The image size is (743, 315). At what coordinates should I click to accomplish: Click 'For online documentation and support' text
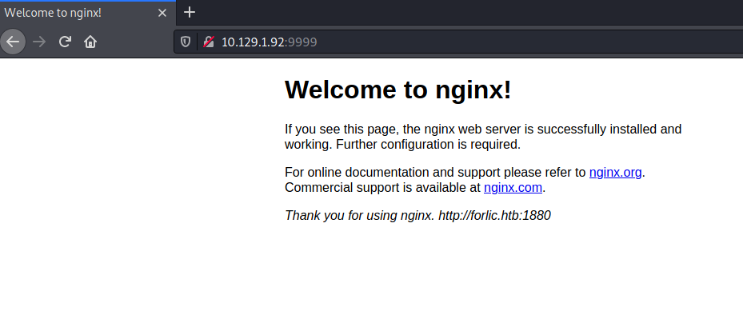click(393, 173)
